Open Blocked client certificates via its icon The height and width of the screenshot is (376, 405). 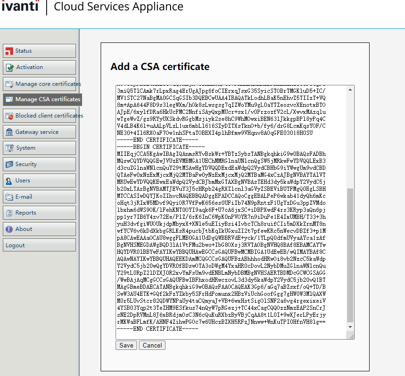pos(9,116)
